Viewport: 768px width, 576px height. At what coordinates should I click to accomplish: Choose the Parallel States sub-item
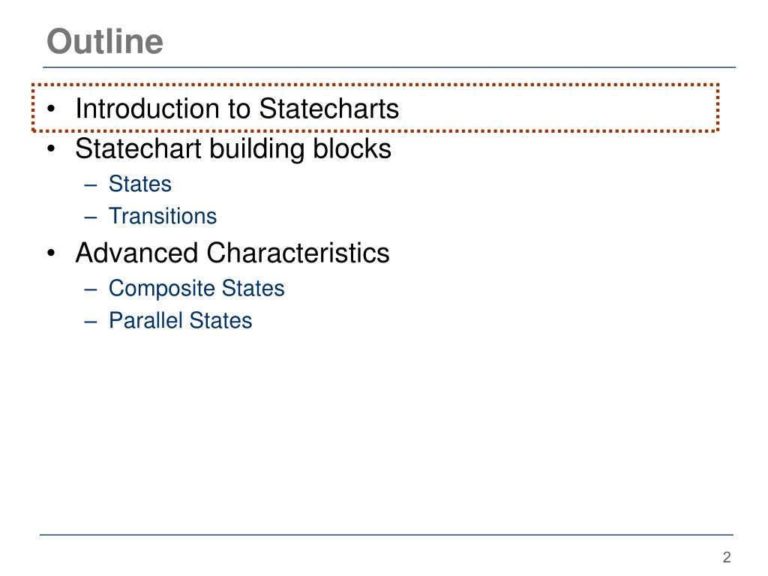[x=180, y=321]
